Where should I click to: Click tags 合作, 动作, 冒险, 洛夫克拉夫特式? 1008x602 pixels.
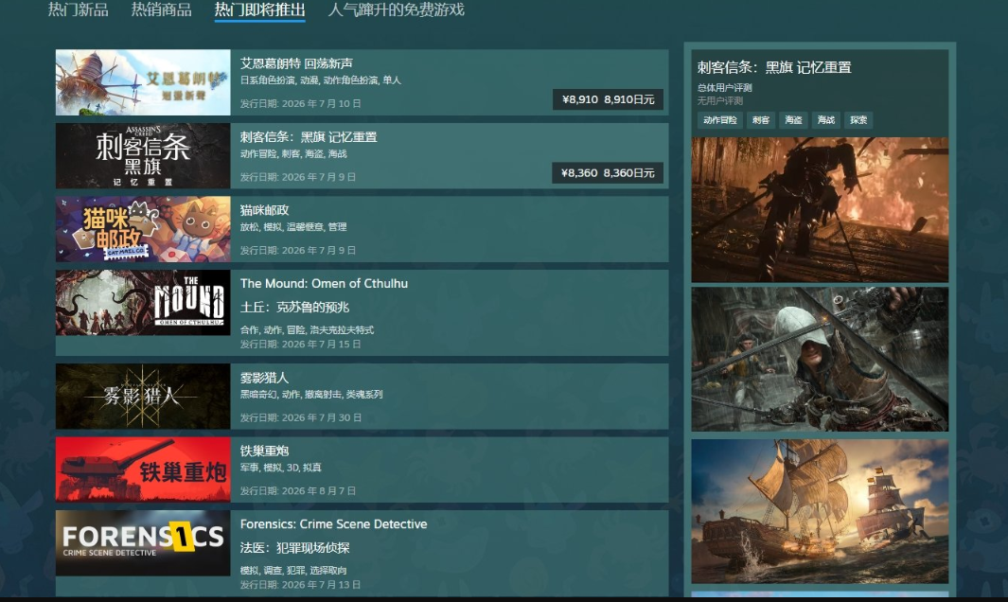(x=308, y=330)
